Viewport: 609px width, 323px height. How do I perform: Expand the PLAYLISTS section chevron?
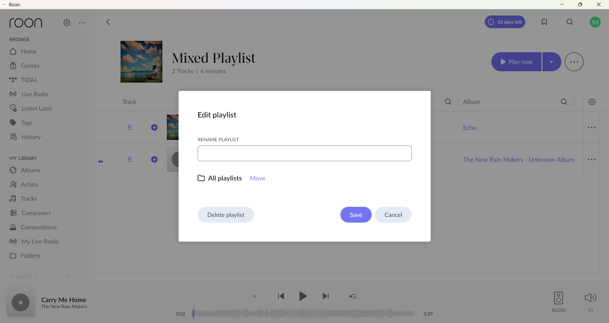click(x=36, y=277)
